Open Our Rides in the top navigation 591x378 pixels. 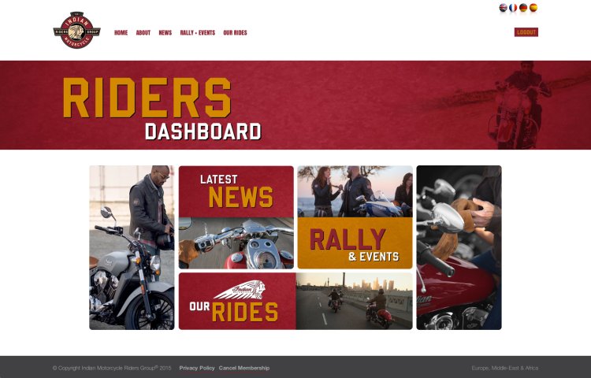point(235,33)
